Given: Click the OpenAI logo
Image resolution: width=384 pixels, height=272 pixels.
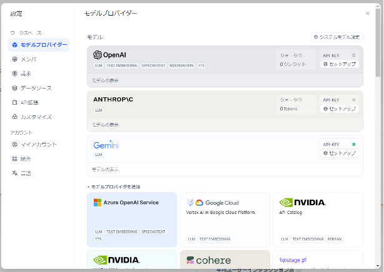Looking at the screenshot, I should click(109, 55).
